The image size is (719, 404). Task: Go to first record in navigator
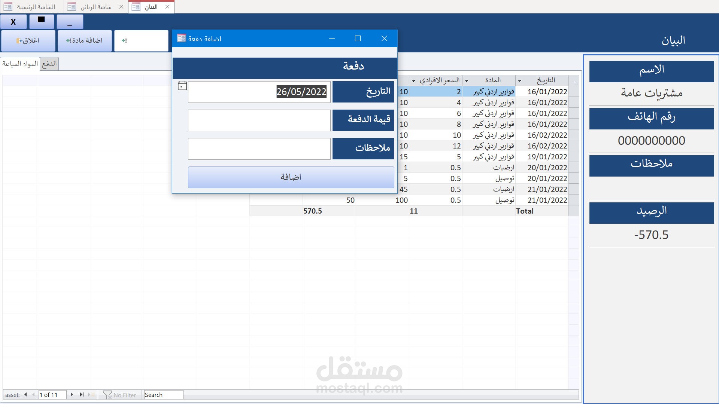[x=25, y=395]
